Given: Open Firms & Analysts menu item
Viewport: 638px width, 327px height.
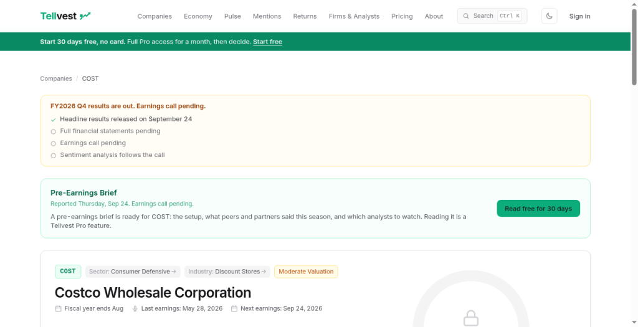Looking at the screenshot, I should 354,16.
